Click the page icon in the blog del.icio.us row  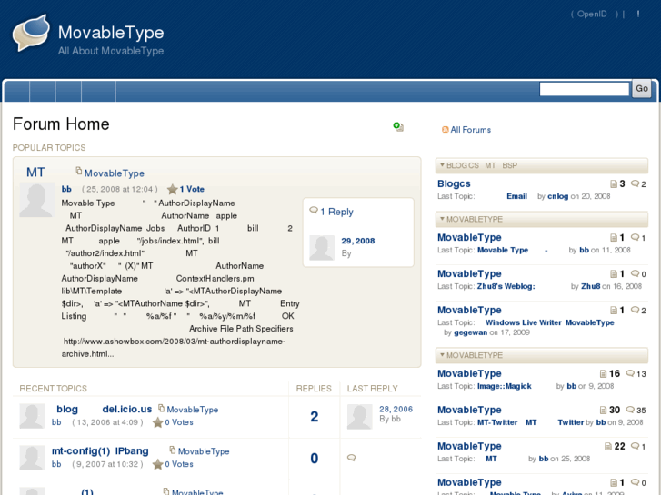tap(161, 408)
